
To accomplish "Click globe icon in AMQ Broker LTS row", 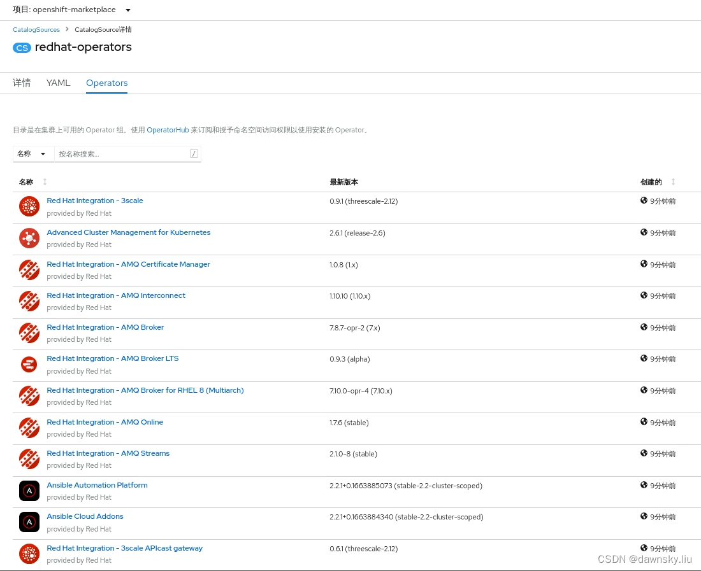I will pos(644,358).
